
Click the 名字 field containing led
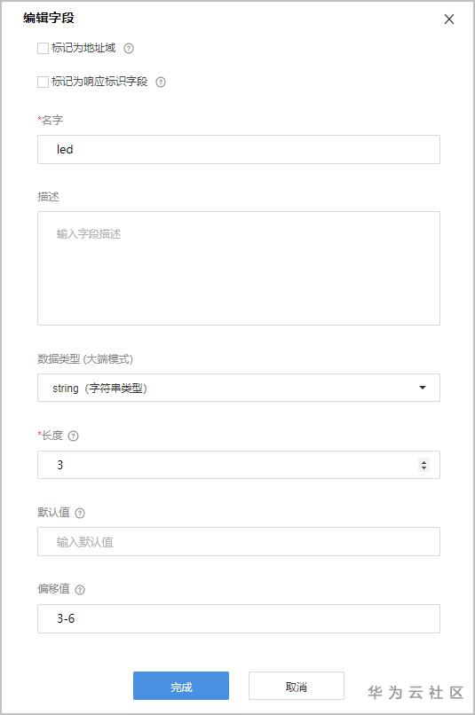tap(239, 150)
